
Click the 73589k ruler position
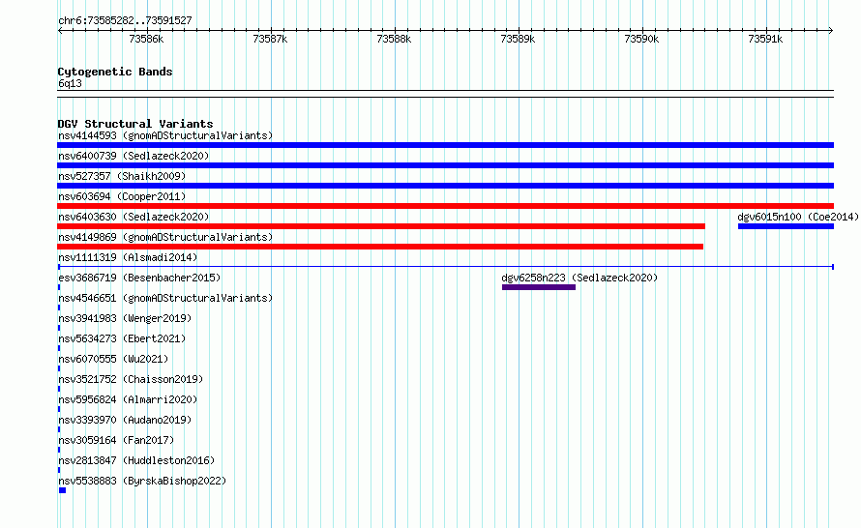pos(518,39)
